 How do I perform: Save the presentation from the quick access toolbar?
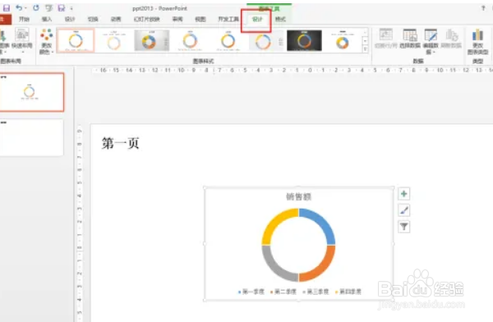[7, 8]
